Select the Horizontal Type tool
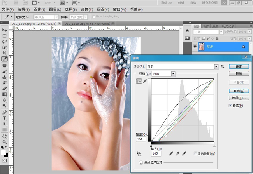The height and width of the screenshot is (174, 253). [x=5, y=118]
